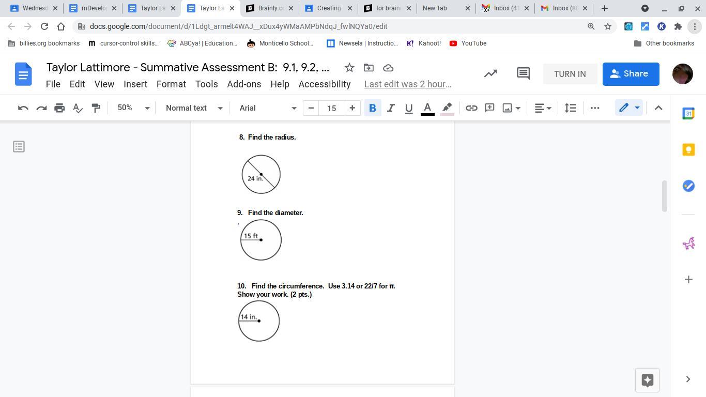Open the Google account avatar menu
706x397 pixels.
683,74
